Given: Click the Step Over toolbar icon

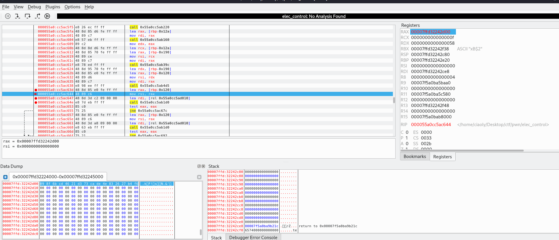Looking at the screenshot, I should [x=27, y=16].
